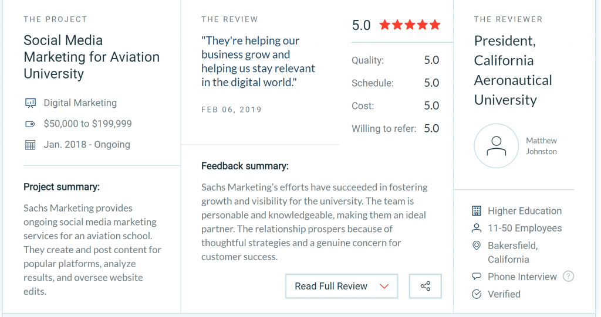
Task: Click the FEB 06, 2019 review date
Action: point(231,110)
